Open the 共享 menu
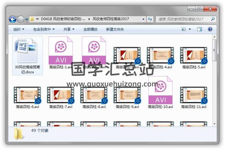 pos(69,29)
